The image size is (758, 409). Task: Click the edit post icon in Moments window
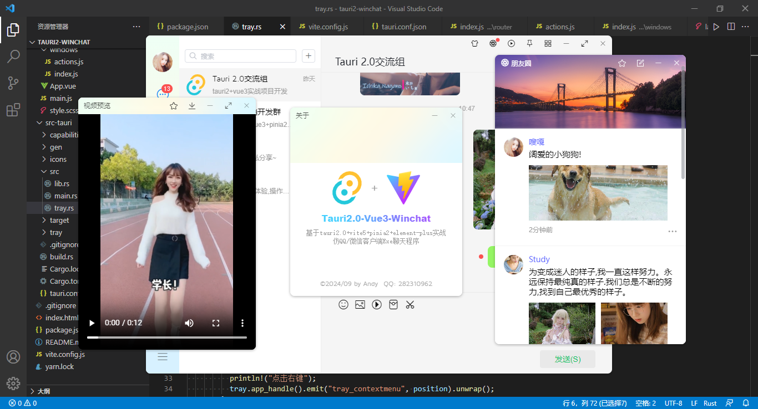point(640,63)
